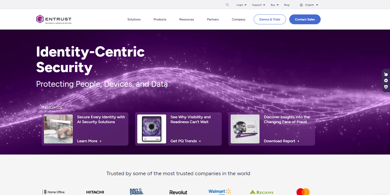Click the Entrust logo
This screenshot has width=390, height=195.
tap(54, 19)
